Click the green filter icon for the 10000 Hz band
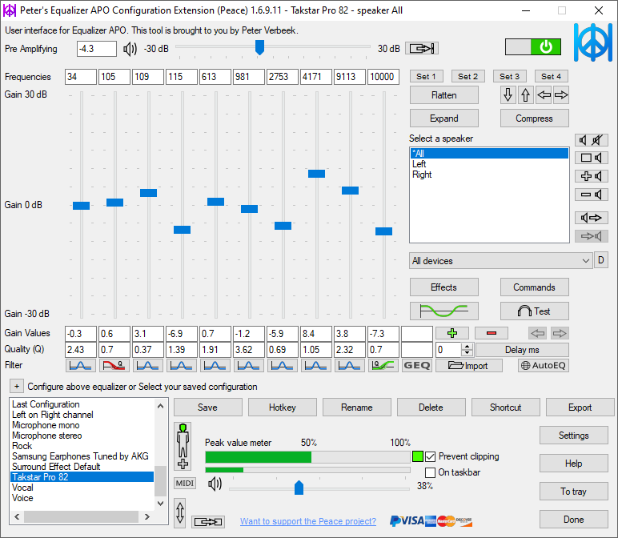Image resolution: width=618 pixels, height=538 pixels. [x=383, y=365]
